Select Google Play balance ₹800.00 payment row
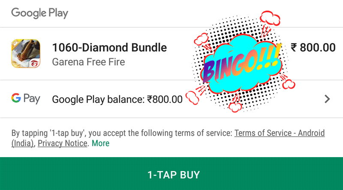Screen dimensions: 343x190 [171, 99]
